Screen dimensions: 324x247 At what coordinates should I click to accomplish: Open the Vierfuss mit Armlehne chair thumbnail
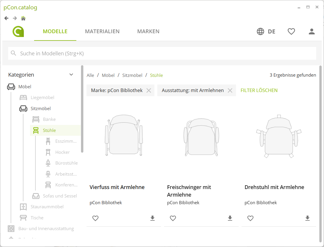pyautogui.click(x=124, y=135)
